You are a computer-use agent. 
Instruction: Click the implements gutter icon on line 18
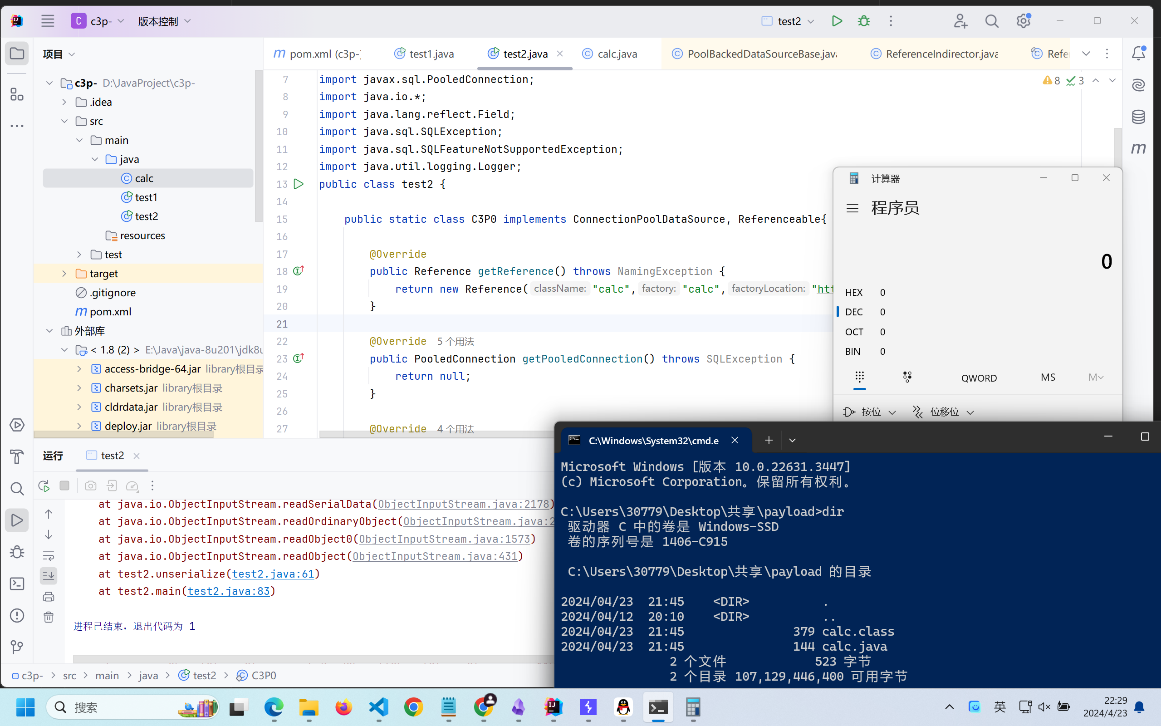point(299,271)
